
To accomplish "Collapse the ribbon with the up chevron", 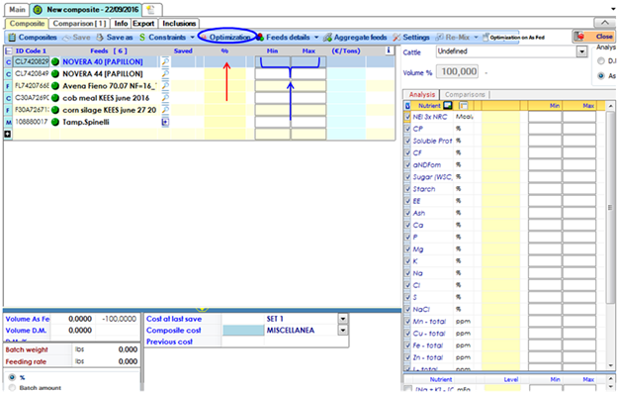I will click(604, 23).
